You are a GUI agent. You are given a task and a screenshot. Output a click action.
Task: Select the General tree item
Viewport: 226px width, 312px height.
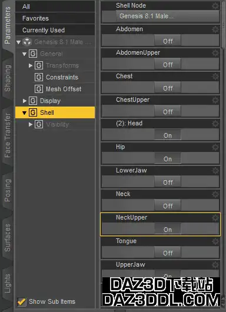pyautogui.click(x=51, y=54)
